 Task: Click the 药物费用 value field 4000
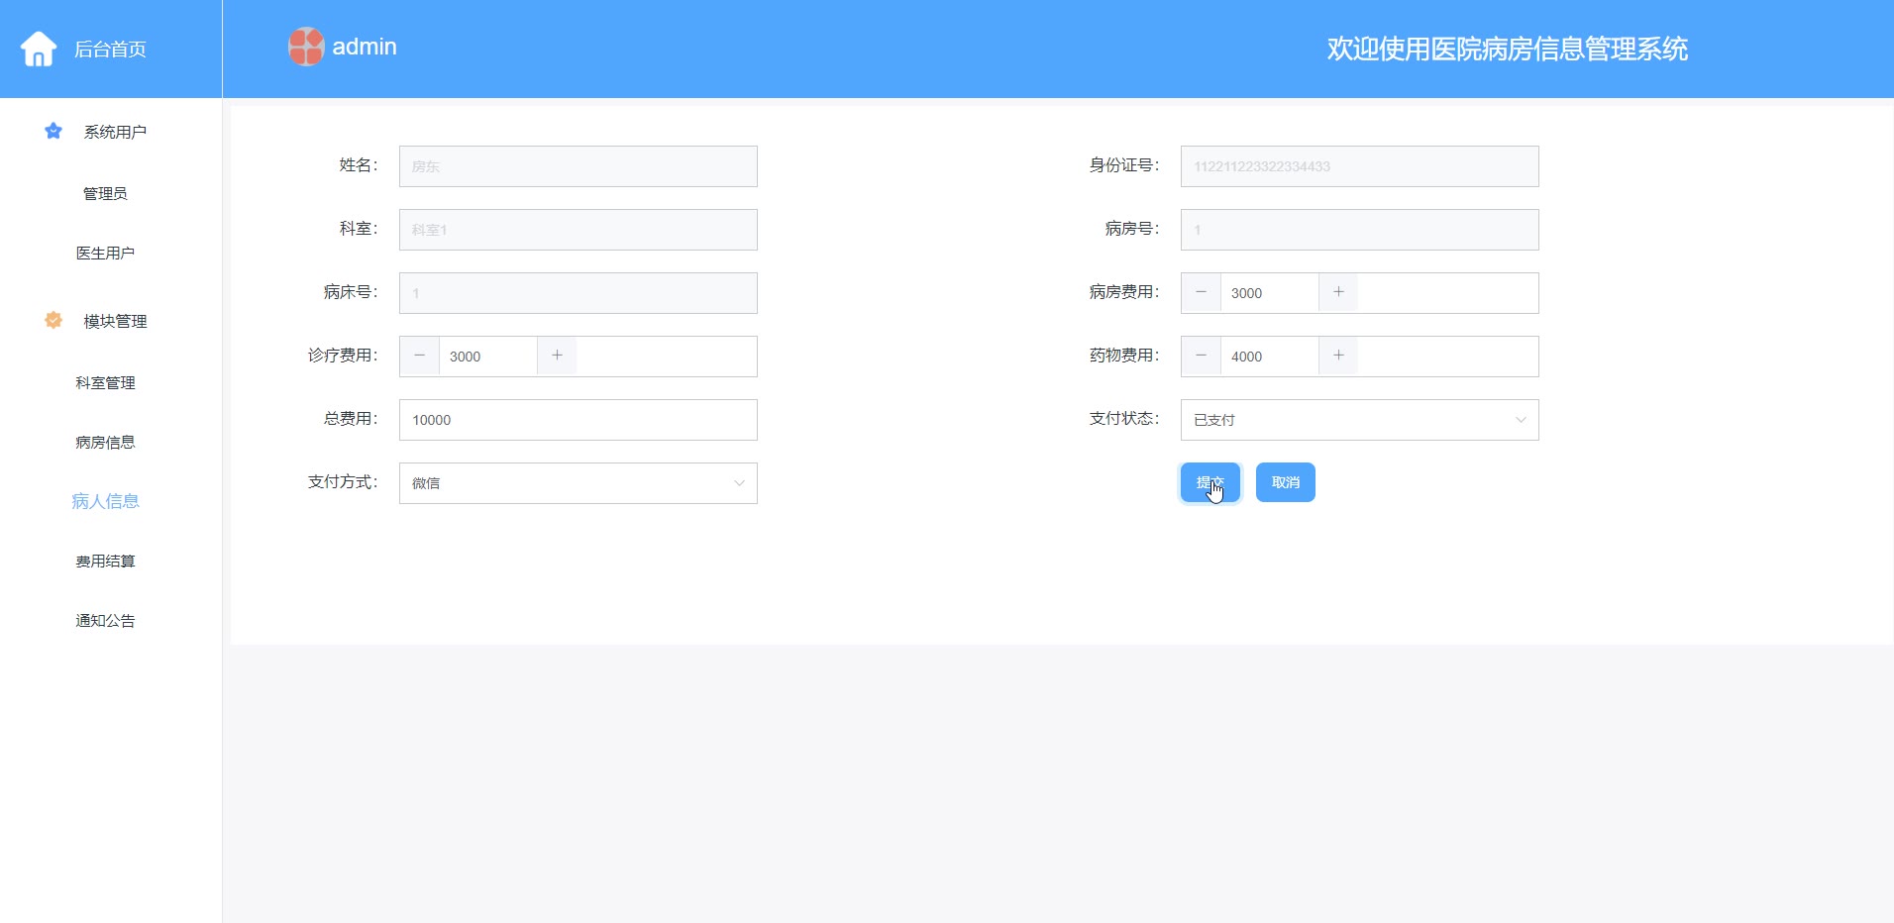pos(1270,357)
